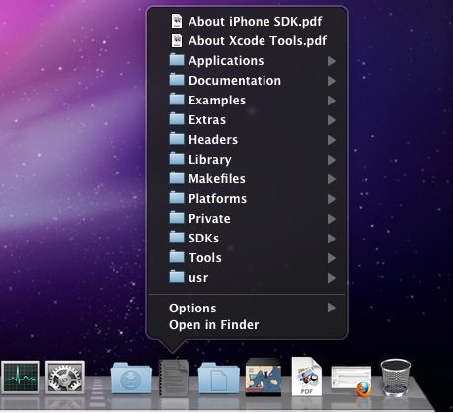This screenshot has height=413, width=453.
Task: Expand the Options submenu arrow
Action: click(x=332, y=308)
